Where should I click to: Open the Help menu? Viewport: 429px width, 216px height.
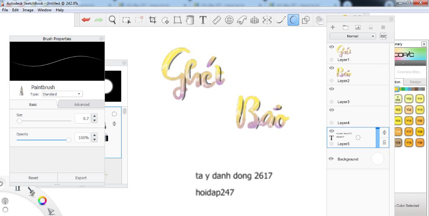point(59,10)
